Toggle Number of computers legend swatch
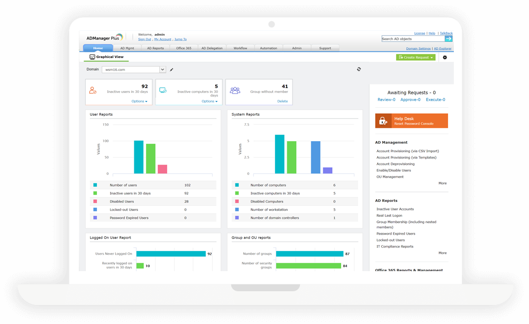Viewport: 529px width, 324px height. click(237, 185)
